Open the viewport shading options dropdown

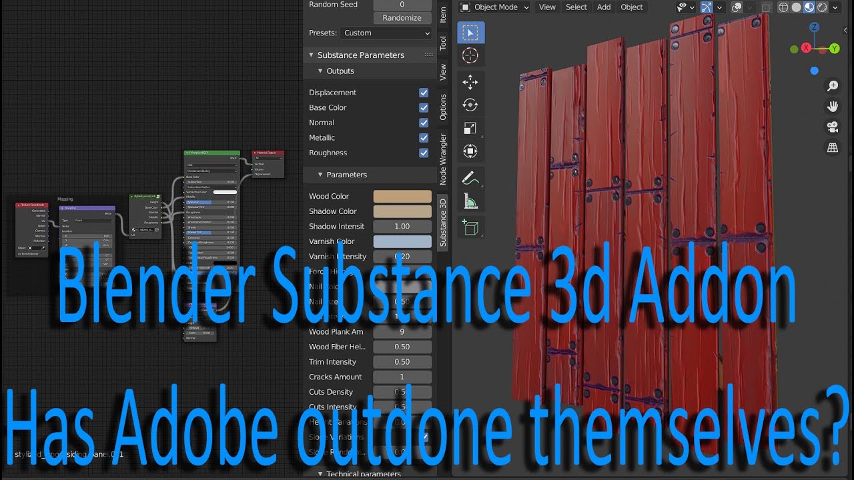pos(835,7)
